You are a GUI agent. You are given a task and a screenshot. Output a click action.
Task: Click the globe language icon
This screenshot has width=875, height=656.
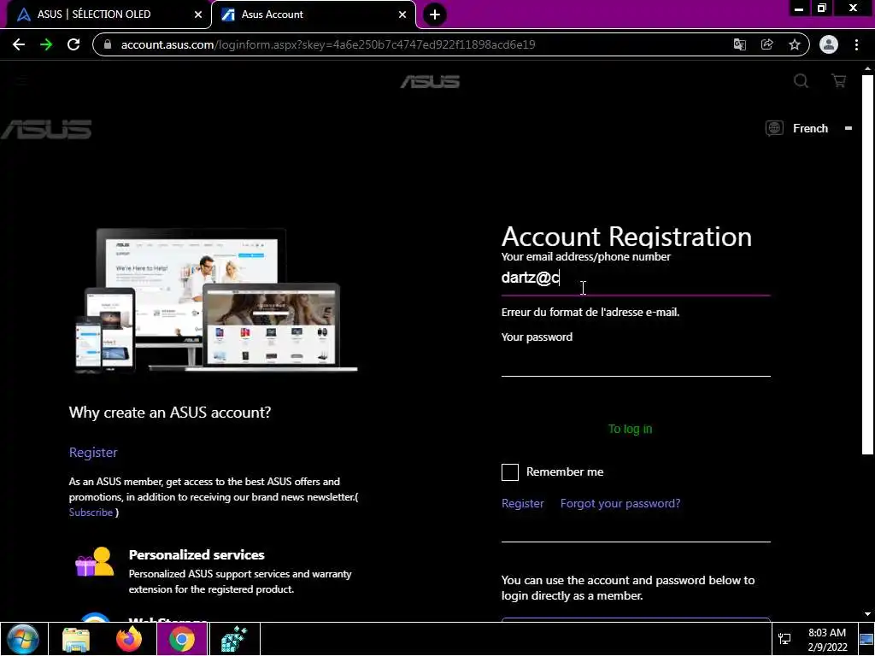774,128
